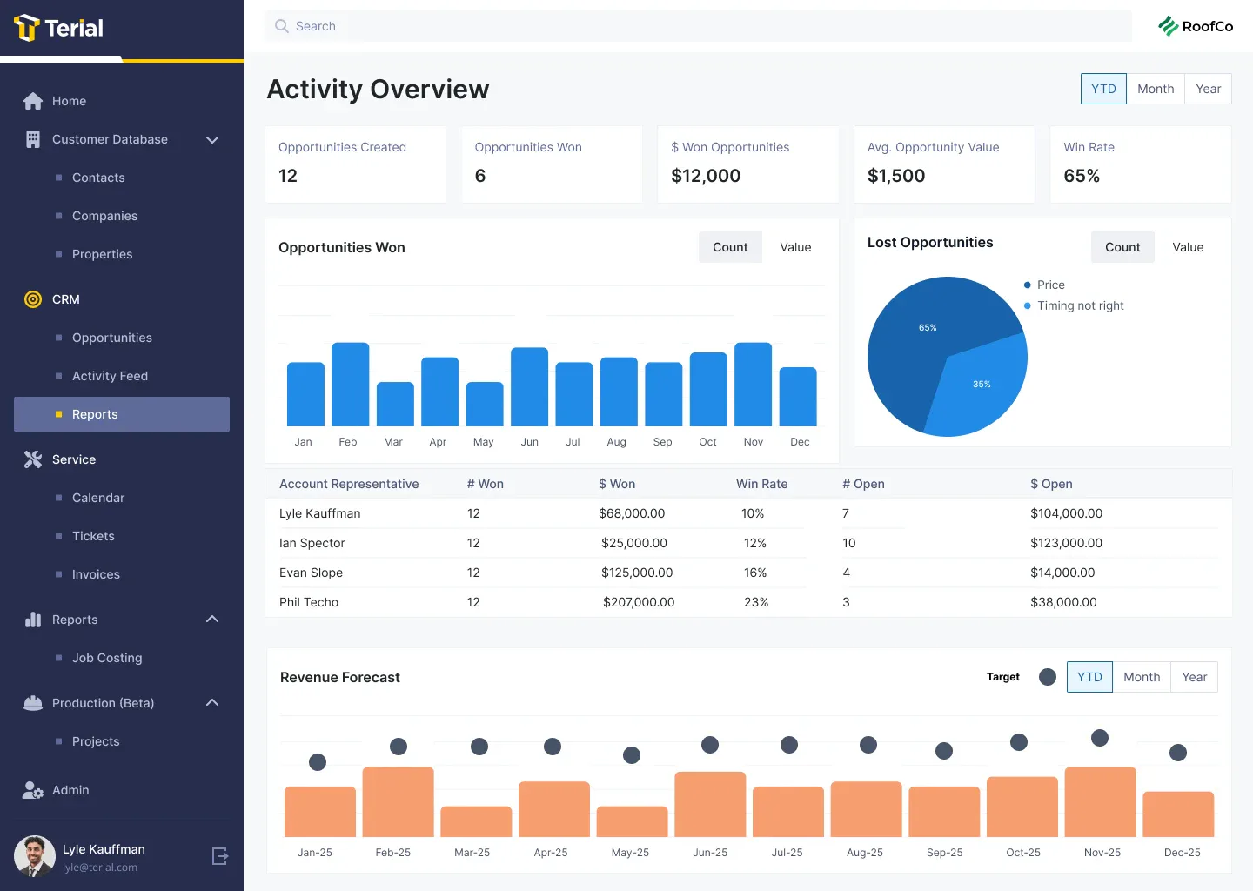The height and width of the screenshot is (891, 1253).
Task: Click the logout icon beside Lyle Kauffman
Action: [x=220, y=856]
